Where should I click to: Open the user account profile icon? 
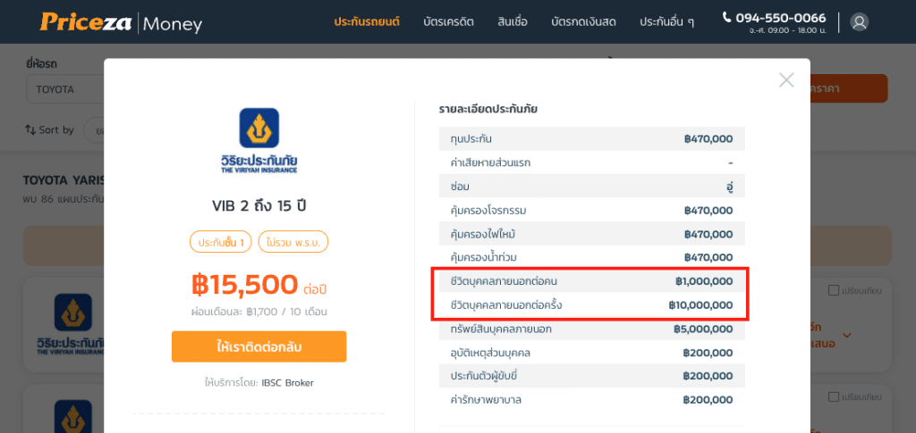point(859,22)
